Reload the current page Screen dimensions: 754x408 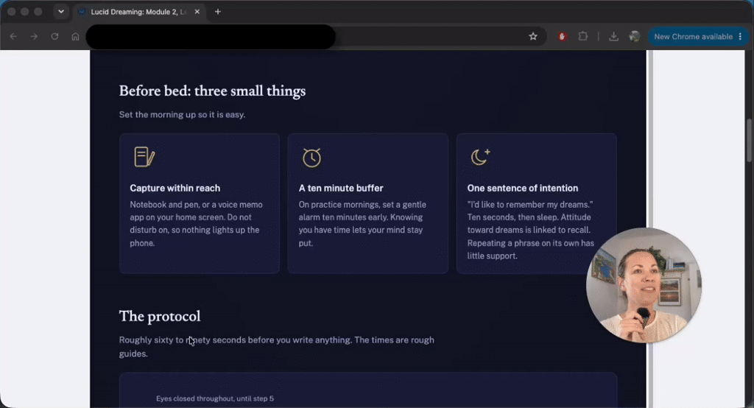point(54,37)
